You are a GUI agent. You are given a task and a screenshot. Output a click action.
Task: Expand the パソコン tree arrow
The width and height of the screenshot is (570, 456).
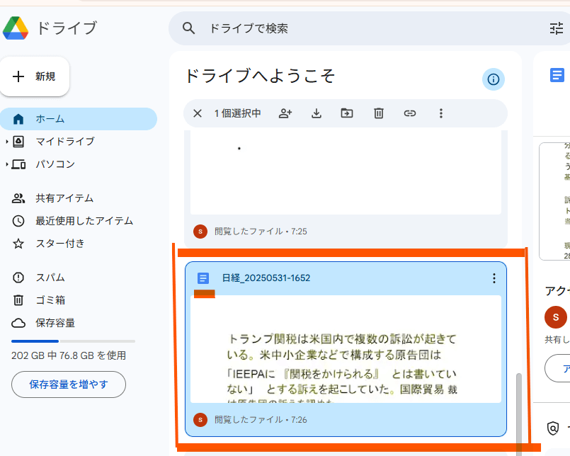(x=6, y=164)
